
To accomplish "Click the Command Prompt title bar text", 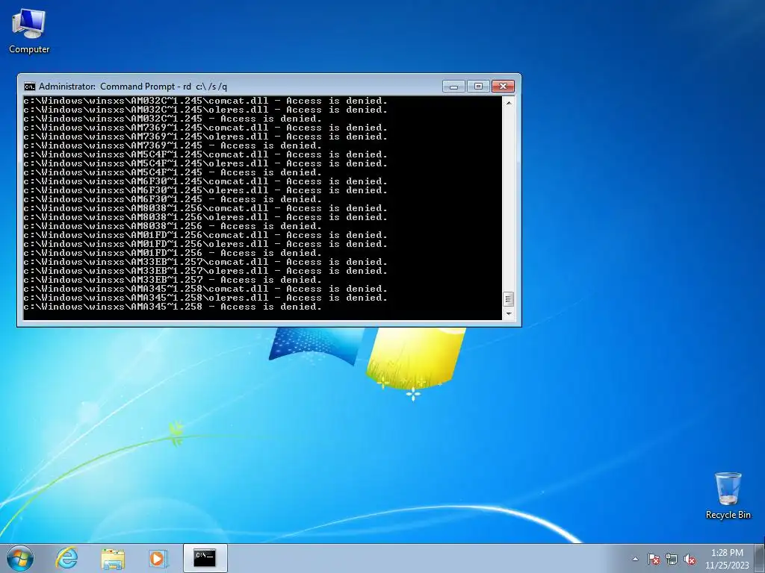I will coord(133,87).
